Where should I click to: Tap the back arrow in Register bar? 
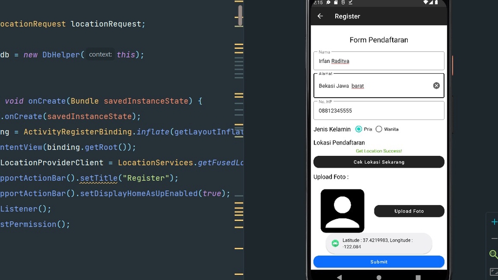click(320, 16)
